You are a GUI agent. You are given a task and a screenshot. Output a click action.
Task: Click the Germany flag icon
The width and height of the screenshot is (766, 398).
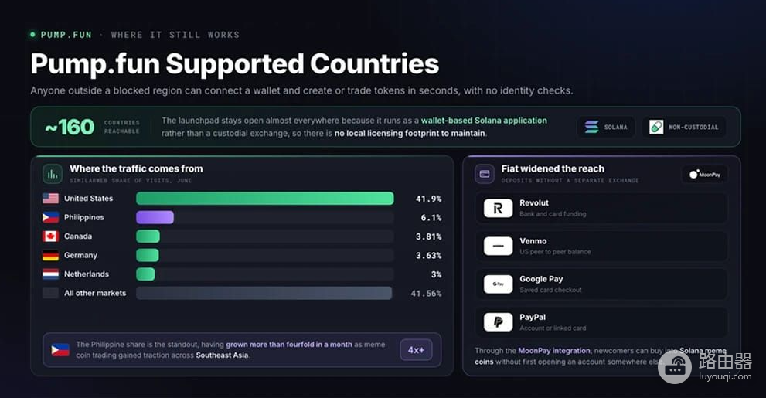(50, 255)
